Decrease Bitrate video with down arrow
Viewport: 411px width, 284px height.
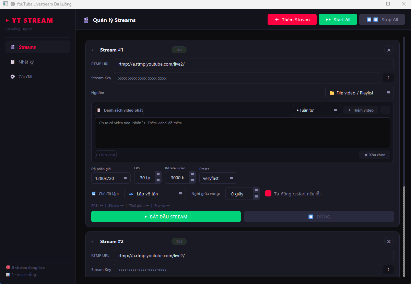(x=192, y=181)
